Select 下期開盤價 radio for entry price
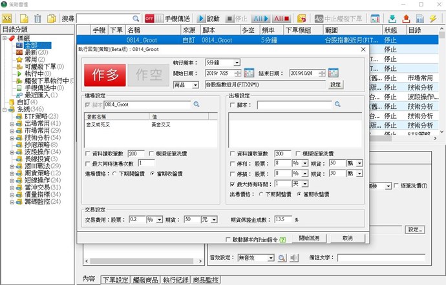The width and height of the screenshot is (446, 285). coord(114,173)
